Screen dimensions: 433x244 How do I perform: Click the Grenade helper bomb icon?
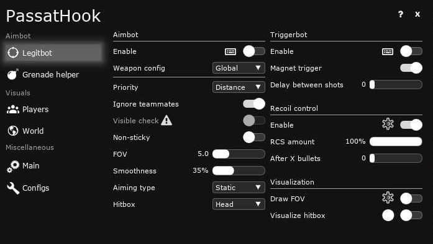click(12, 74)
